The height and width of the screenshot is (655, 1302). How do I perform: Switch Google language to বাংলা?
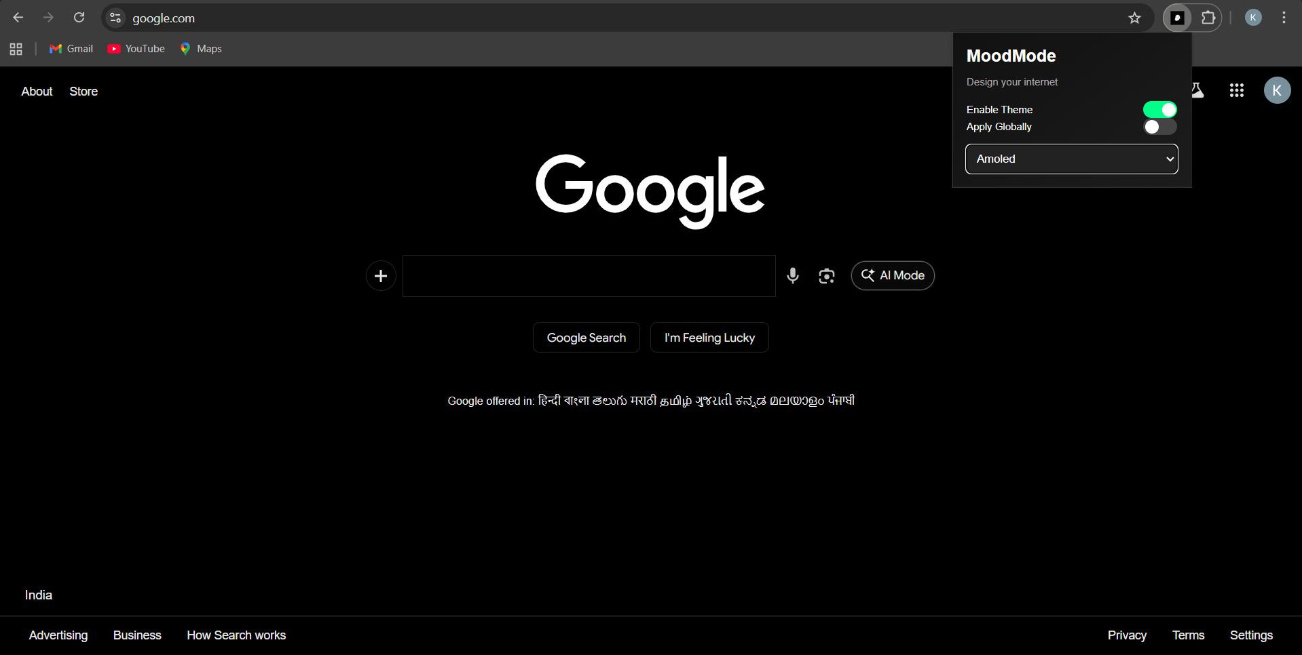coord(576,401)
